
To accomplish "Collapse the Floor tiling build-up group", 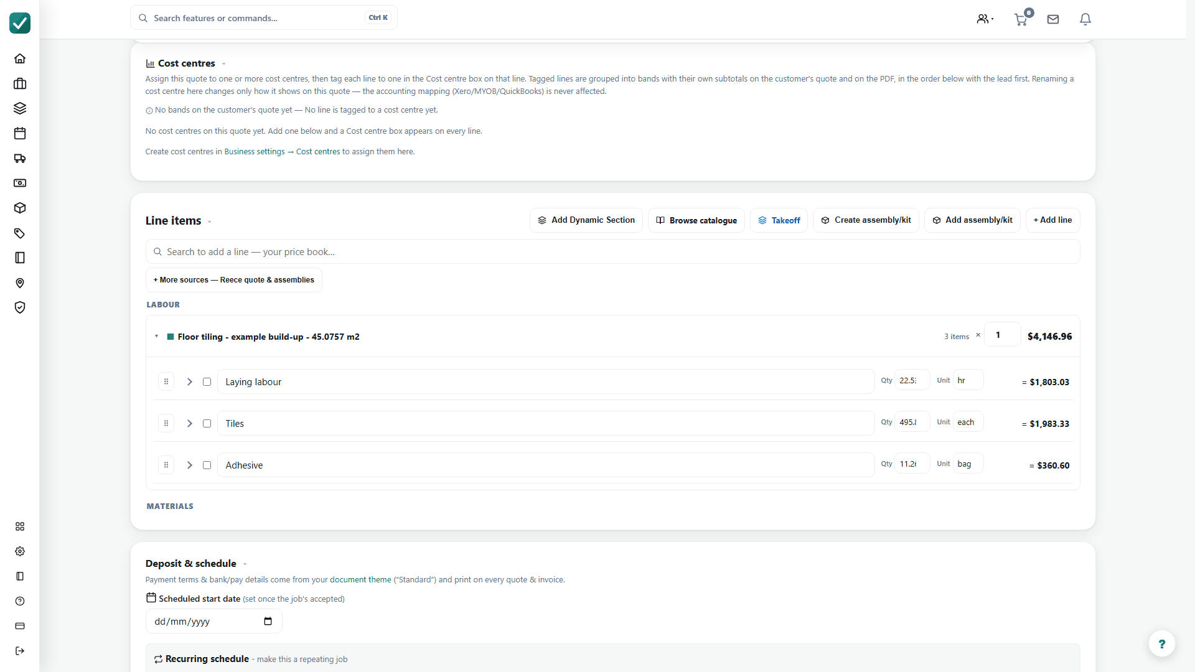I will pyautogui.click(x=156, y=337).
